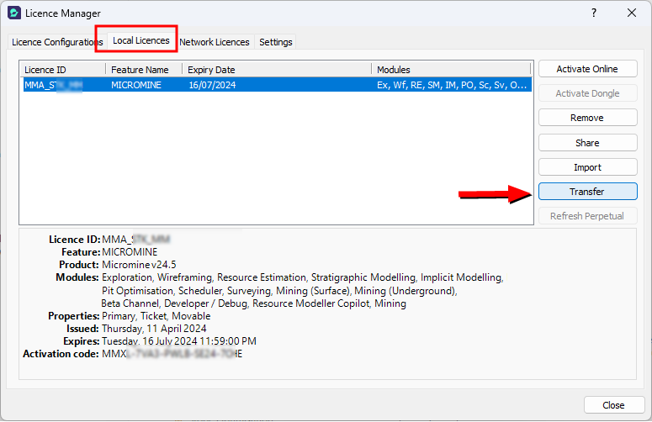This screenshot has height=422, width=652.
Task: Click the Remove button
Action: tap(587, 118)
